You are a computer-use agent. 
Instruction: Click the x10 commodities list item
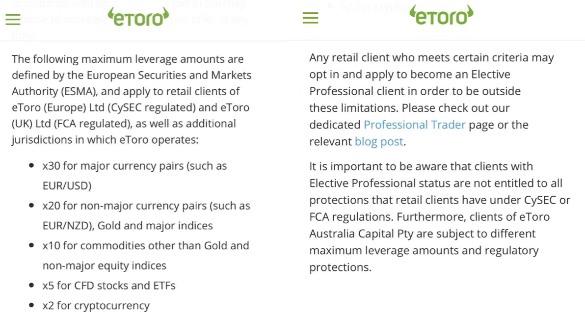click(146, 245)
